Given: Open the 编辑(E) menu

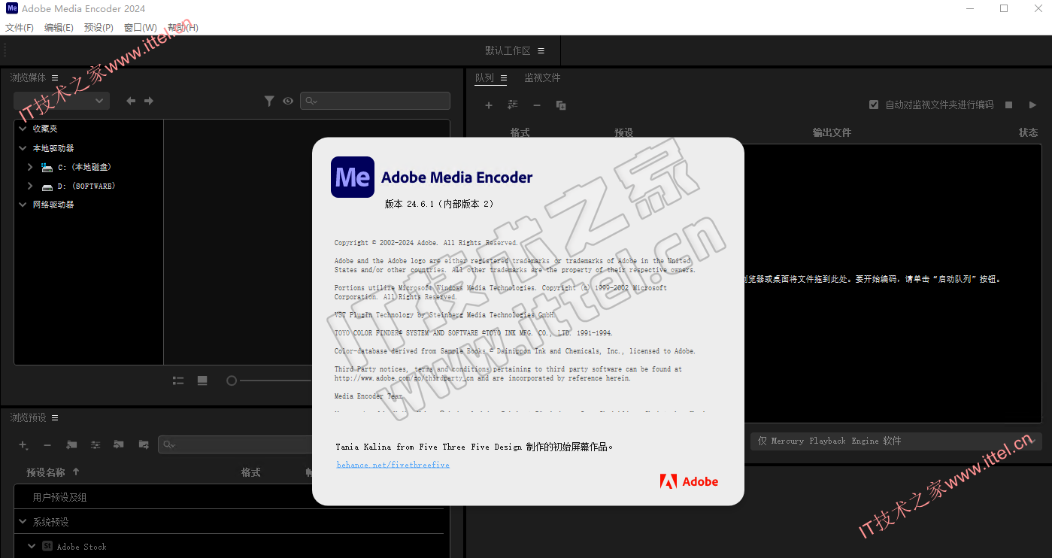Looking at the screenshot, I should pos(59,28).
